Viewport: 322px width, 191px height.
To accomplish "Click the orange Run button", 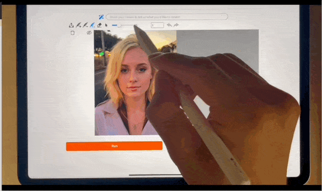I will point(114,146).
